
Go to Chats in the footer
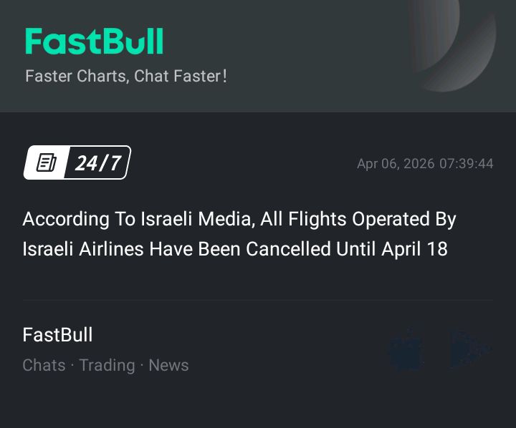44,365
